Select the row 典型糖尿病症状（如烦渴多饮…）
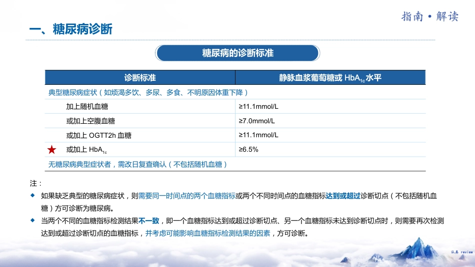 point(235,92)
